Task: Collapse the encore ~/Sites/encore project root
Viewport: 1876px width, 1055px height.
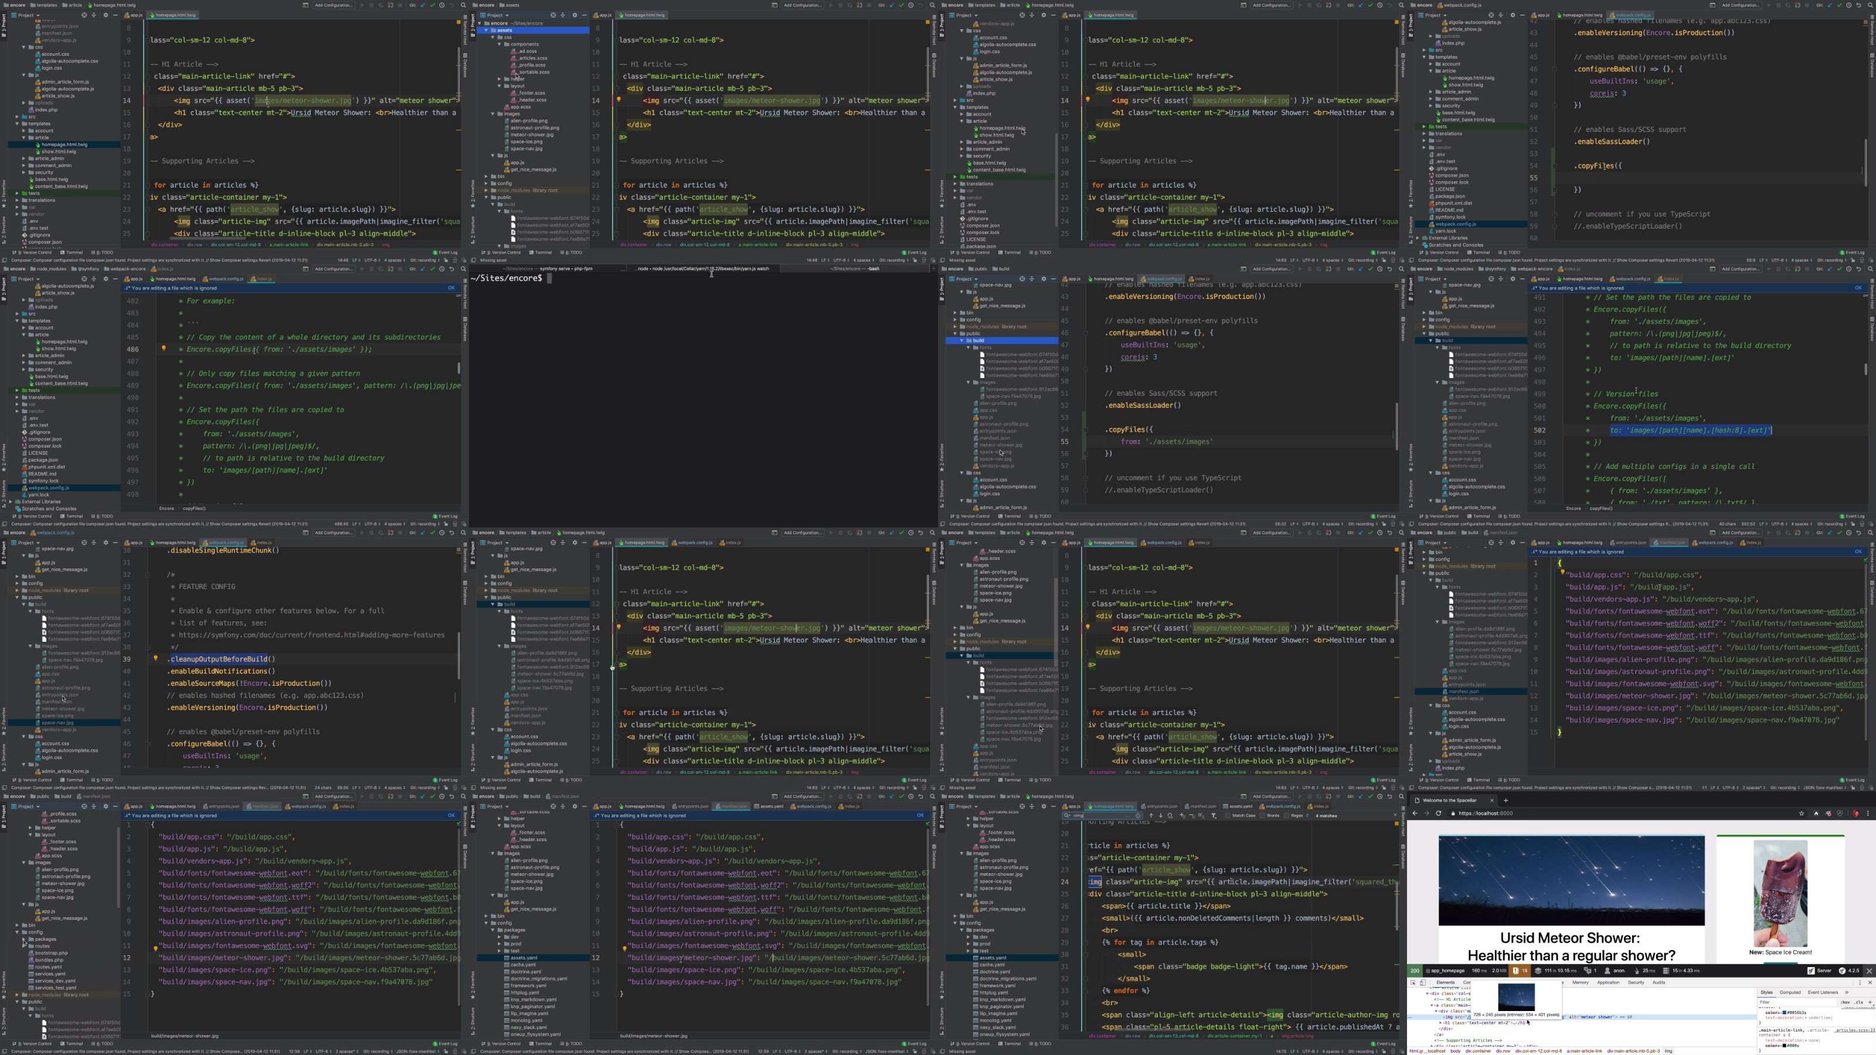Action: 481,23
